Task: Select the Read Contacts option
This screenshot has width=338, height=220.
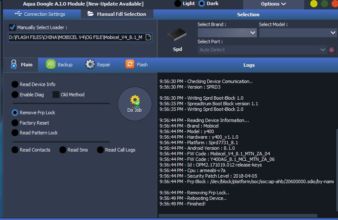Action: 15,150
